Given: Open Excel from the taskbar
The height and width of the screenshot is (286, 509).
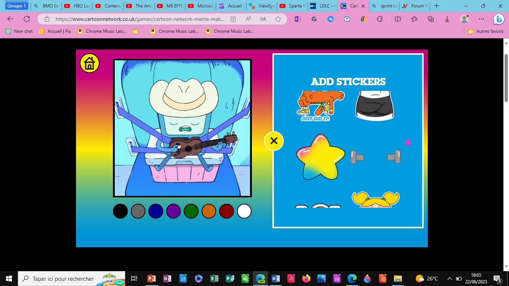Looking at the screenshot, I should tap(214, 279).
